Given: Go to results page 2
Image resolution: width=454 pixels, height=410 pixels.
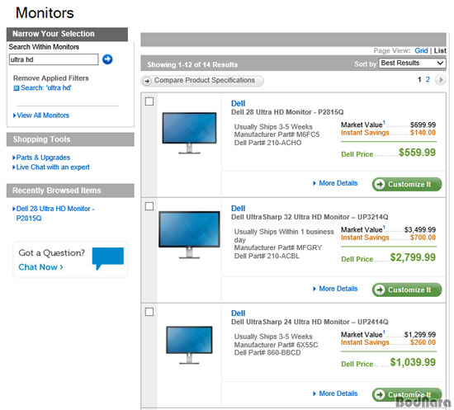Looking at the screenshot, I should [x=428, y=79].
